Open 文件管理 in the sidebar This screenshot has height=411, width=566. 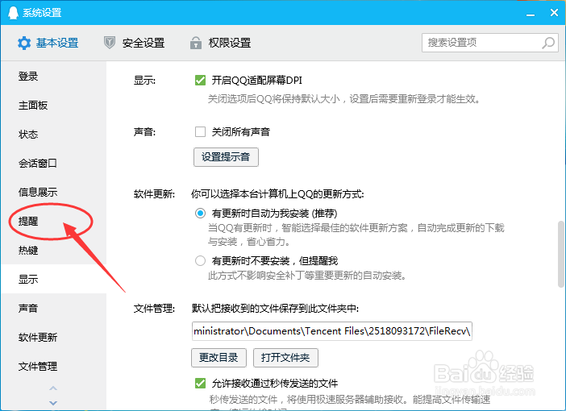coord(54,366)
